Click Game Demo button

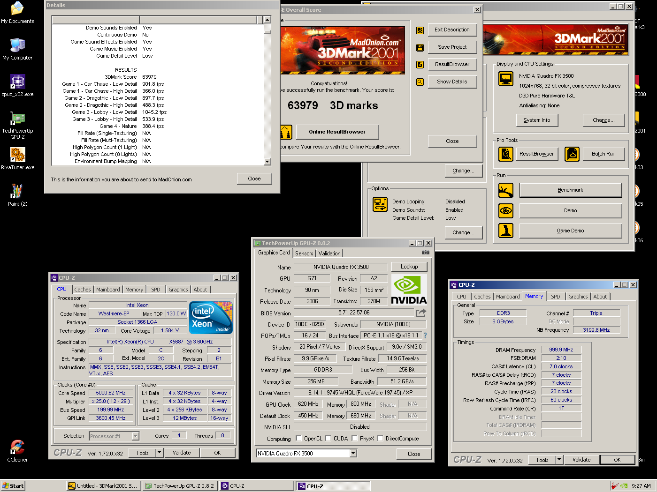570,231
